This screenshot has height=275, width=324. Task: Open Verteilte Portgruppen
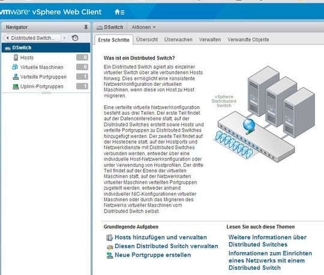(43, 77)
